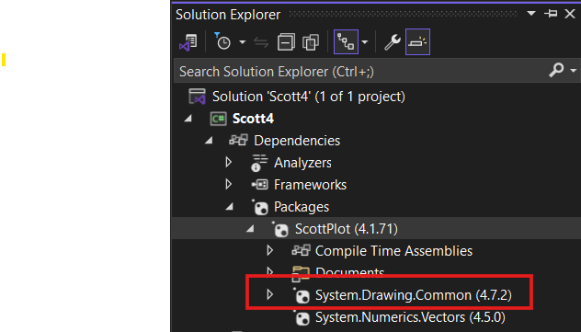
Task: Expand System.Drawing.Common (4.7.2) package
Action: pos(269,294)
